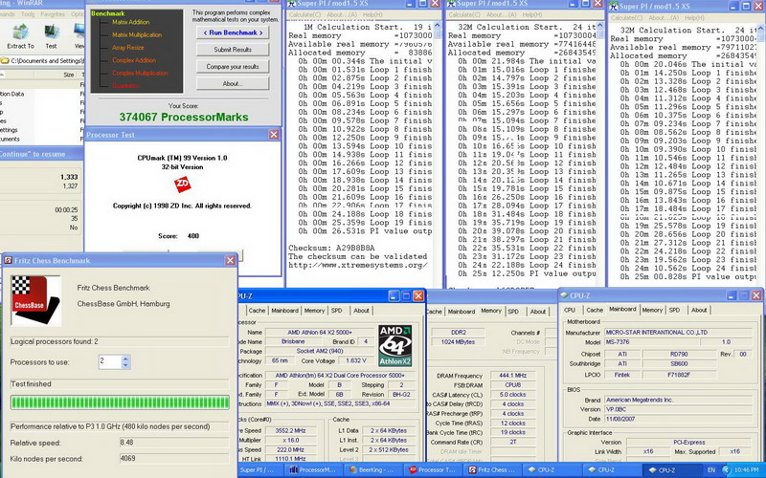The image size is (766, 478).
Task: Click the Benchmark root heading in the tree
Action: 108,13
